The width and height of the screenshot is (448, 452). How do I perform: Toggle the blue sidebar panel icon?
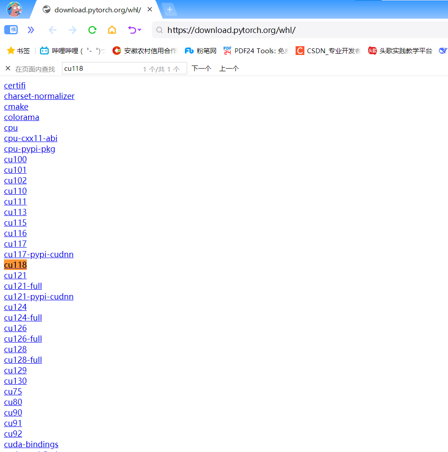11,30
